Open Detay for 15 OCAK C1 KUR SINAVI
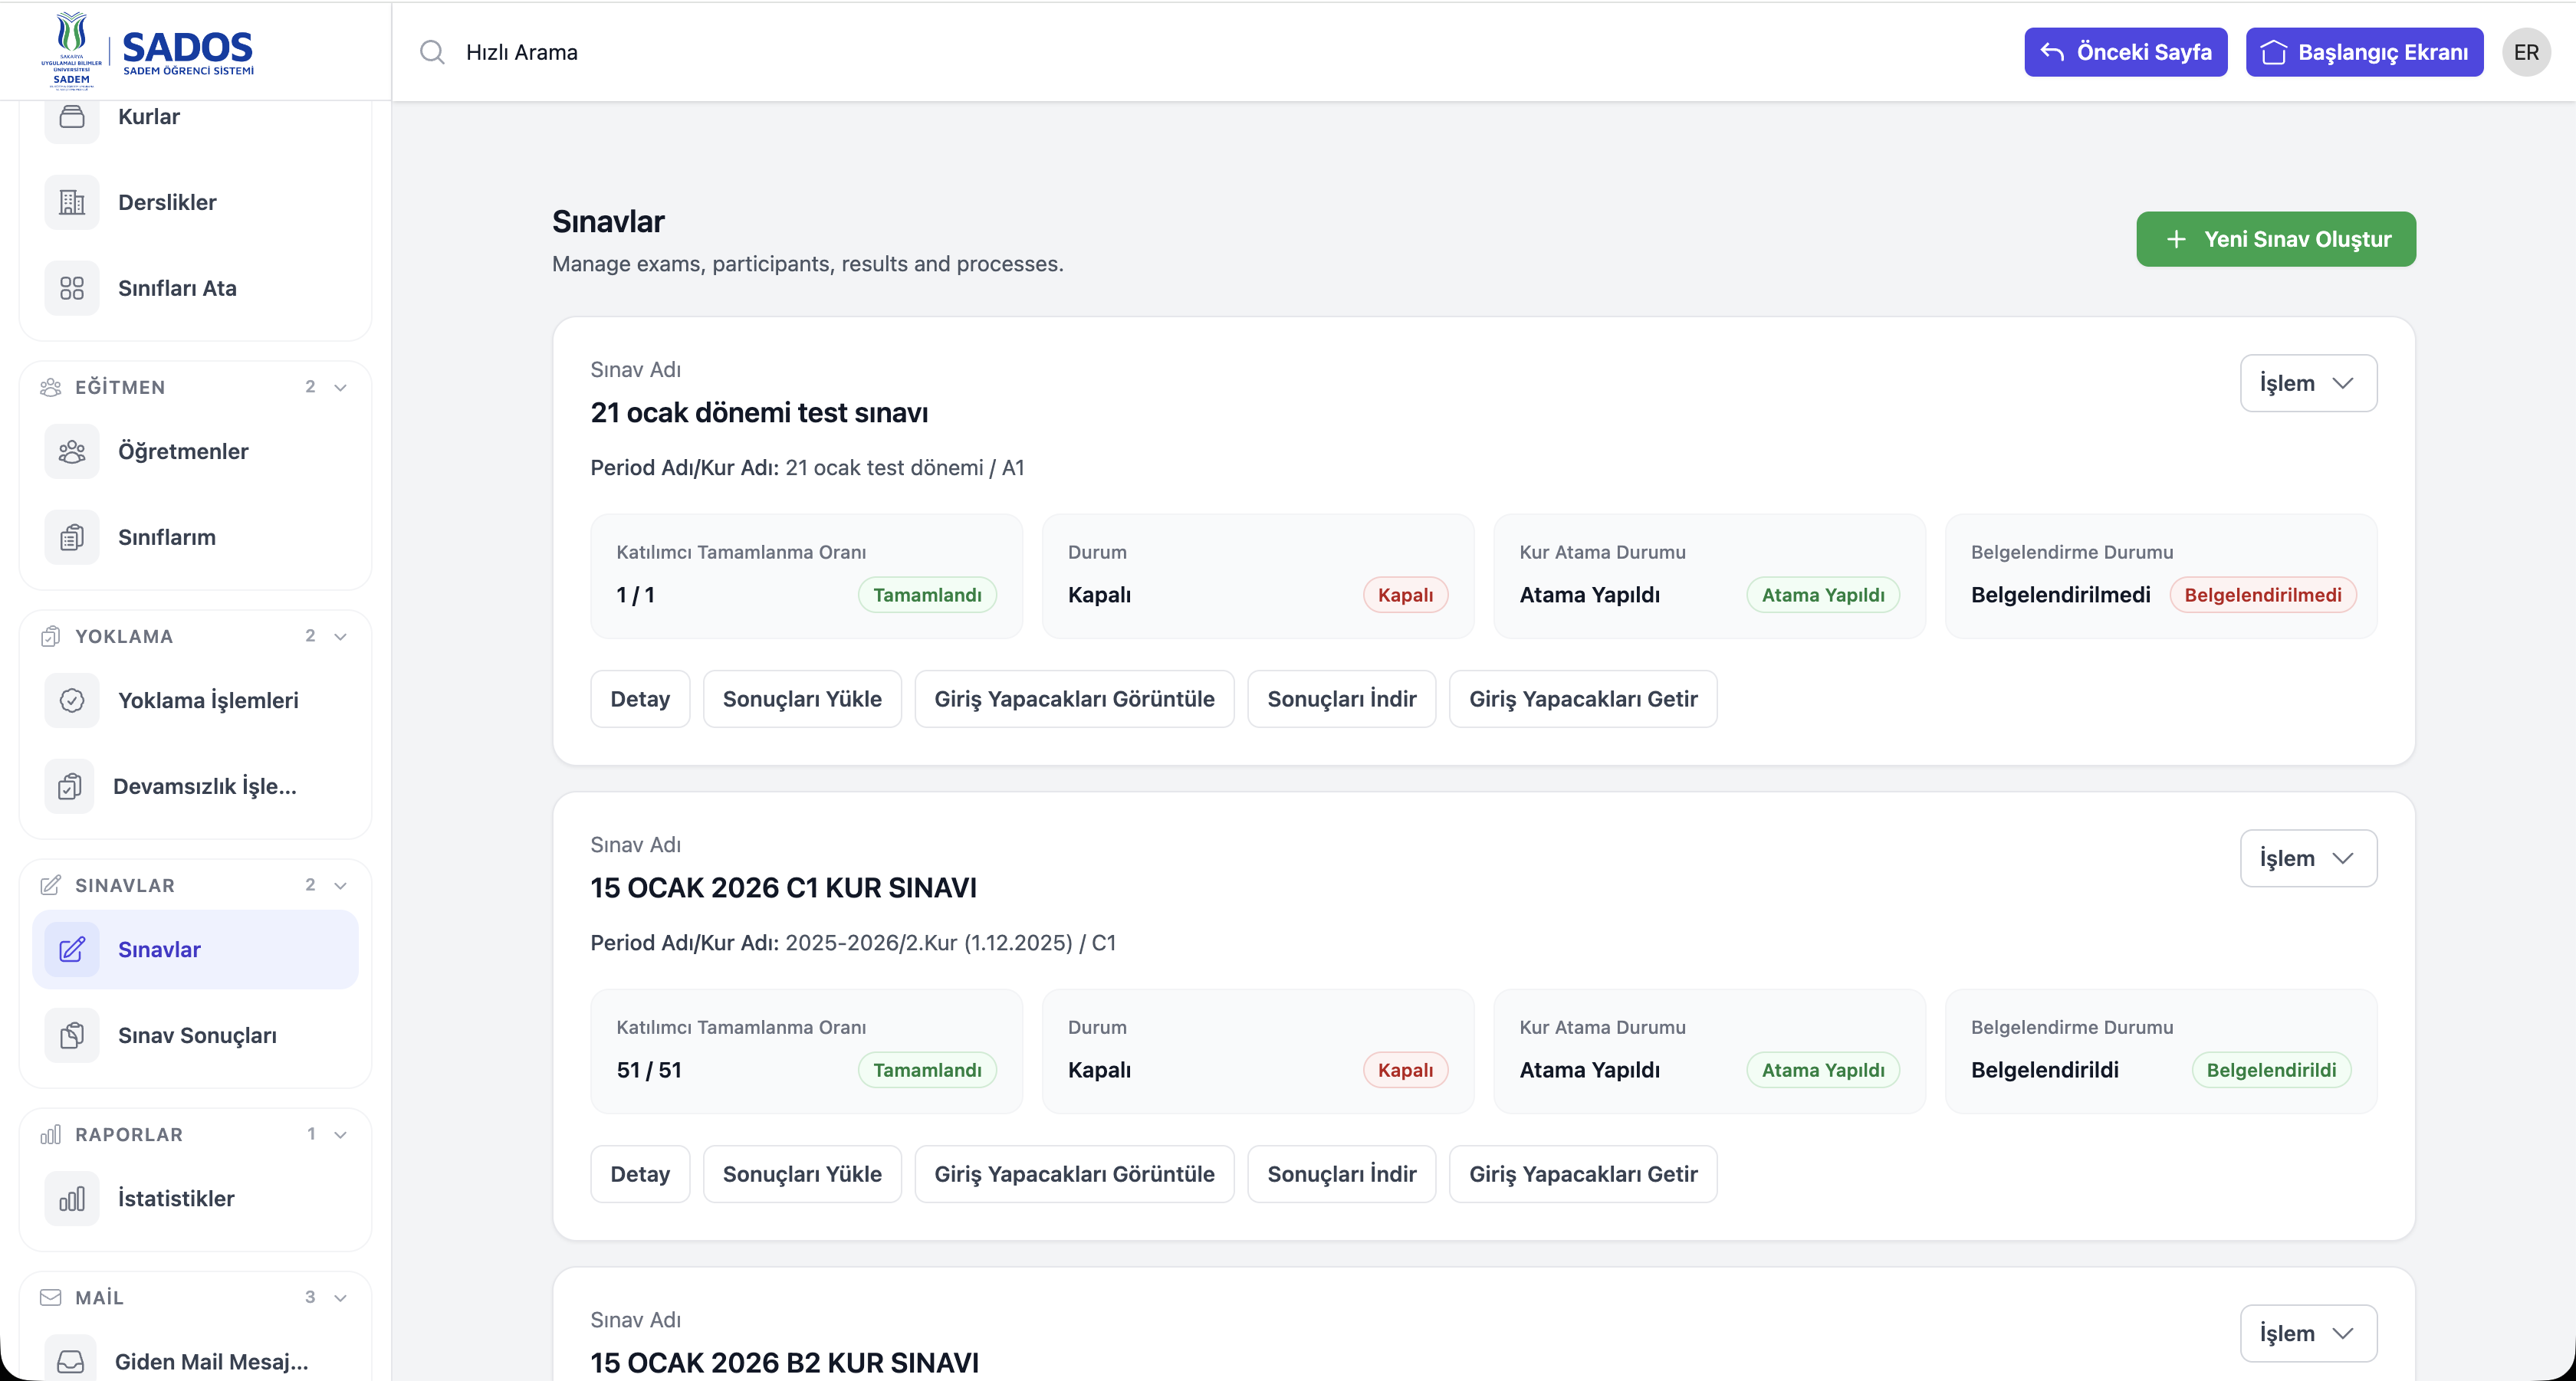This screenshot has height=1381, width=2576. [x=640, y=1174]
